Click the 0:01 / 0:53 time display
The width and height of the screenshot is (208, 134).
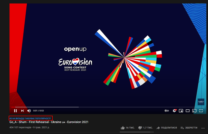point(38,111)
